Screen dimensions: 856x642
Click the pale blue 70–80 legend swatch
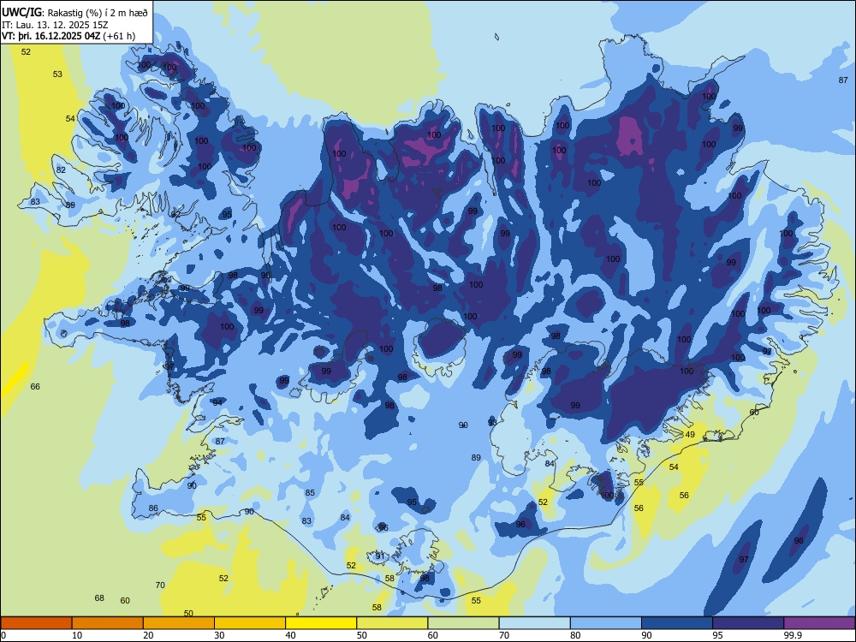[x=534, y=623]
